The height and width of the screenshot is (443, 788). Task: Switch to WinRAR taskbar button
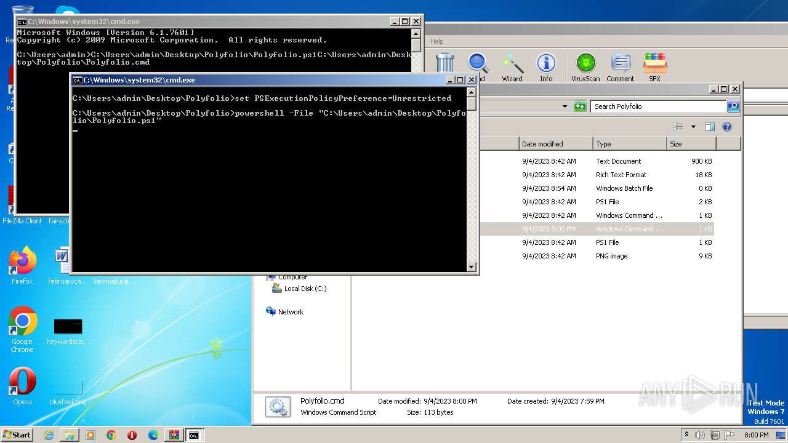[x=174, y=435]
